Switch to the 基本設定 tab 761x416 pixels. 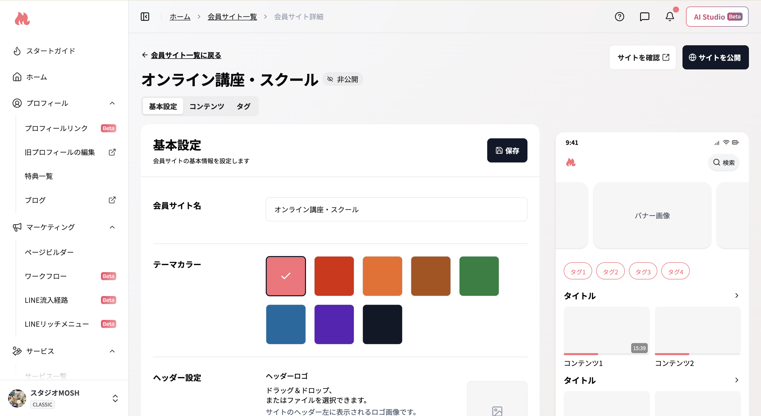[x=163, y=106]
